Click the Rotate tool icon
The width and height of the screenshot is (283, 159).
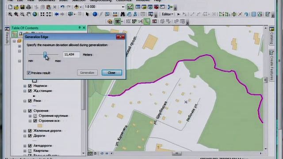pos(246,14)
